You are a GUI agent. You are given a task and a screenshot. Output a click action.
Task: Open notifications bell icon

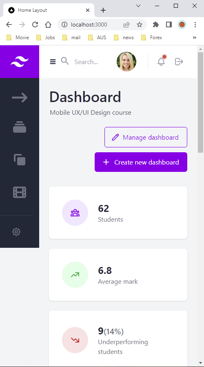click(x=161, y=61)
